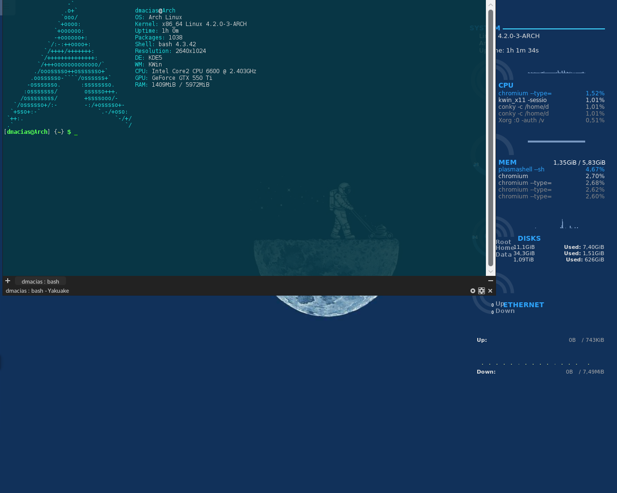Click the Arch Linux ASCII logo

click(69, 65)
